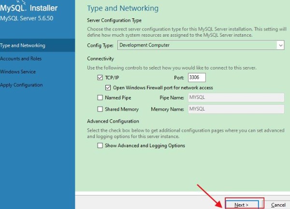This screenshot has height=209, width=290.
Task: Click the Port 3306 input field
Action: 197,77
